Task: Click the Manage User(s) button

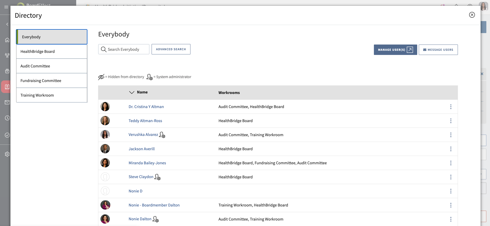Action: tap(395, 50)
